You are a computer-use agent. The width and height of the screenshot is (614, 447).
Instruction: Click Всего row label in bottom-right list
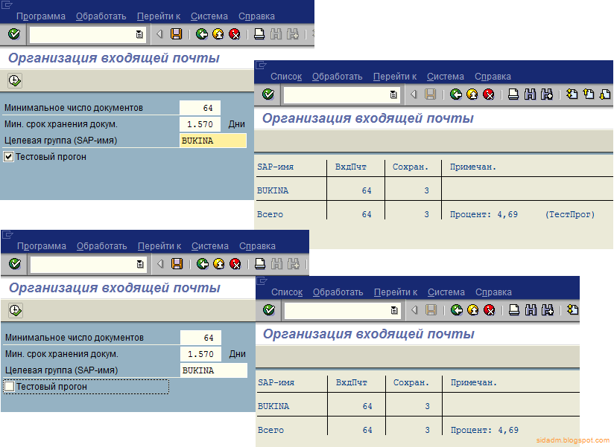click(x=270, y=430)
